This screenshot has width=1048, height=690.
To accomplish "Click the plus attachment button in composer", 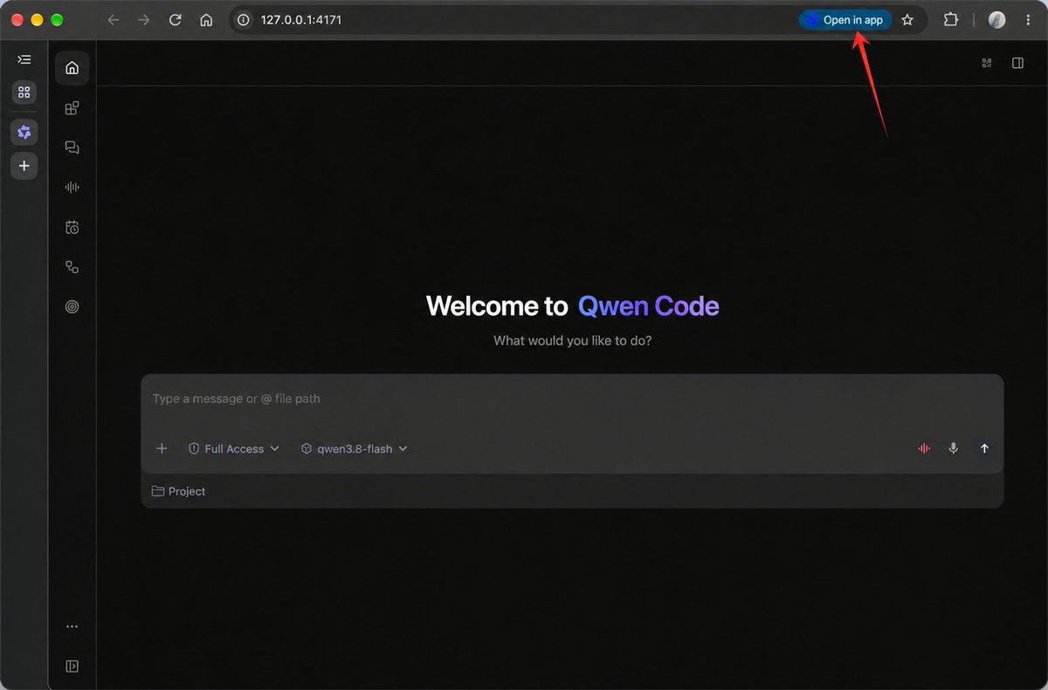I will [x=162, y=448].
